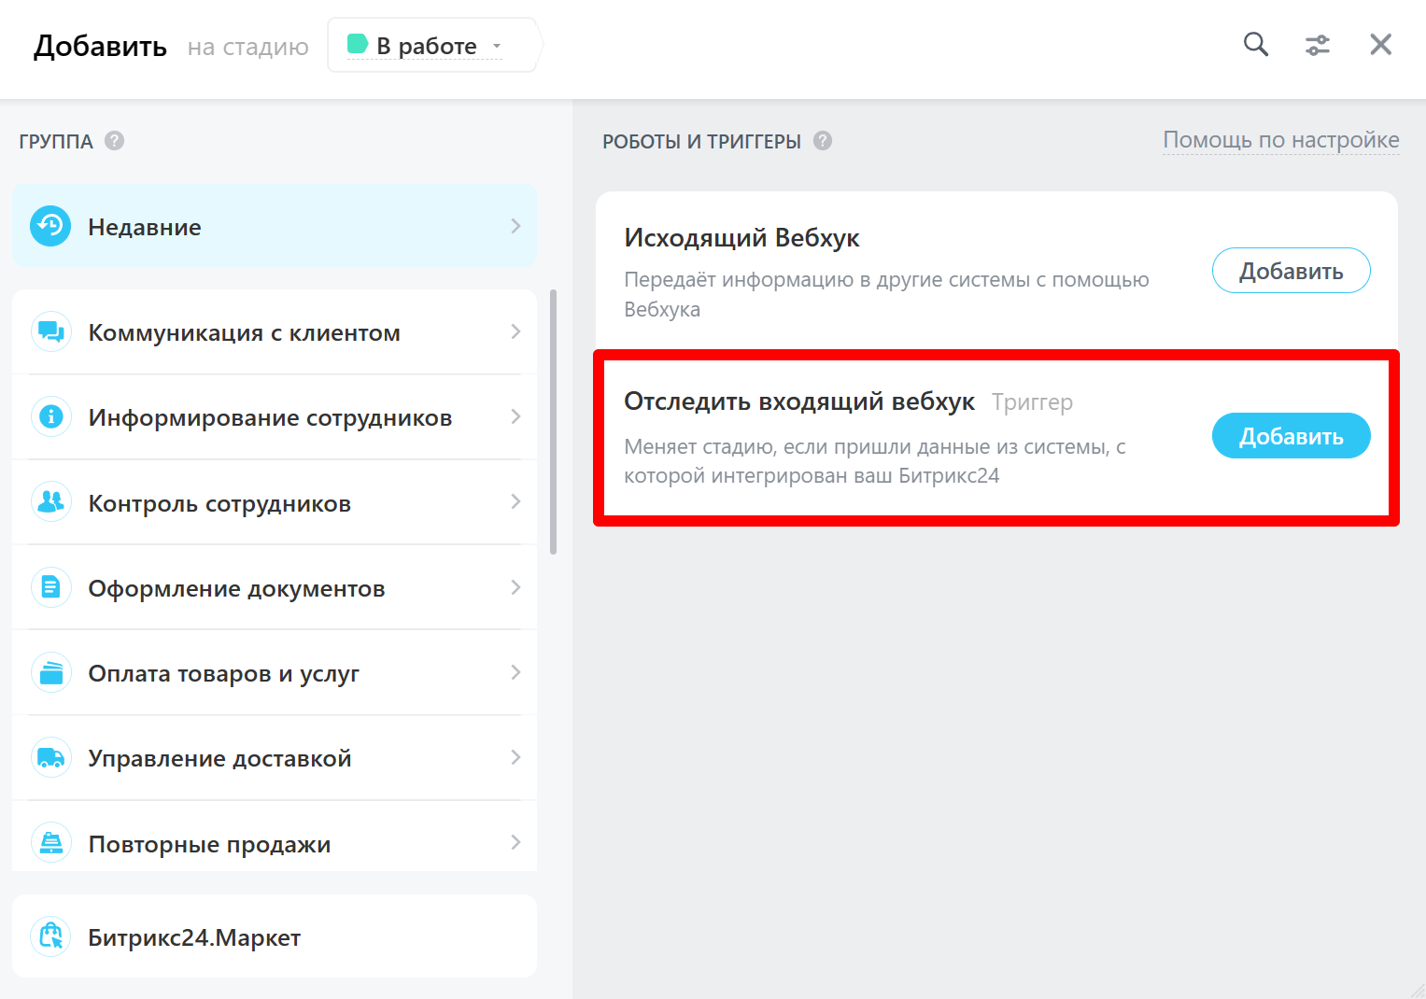Click the Информирование сотрудников info icon
1426x999 pixels.
pyautogui.click(x=50, y=416)
